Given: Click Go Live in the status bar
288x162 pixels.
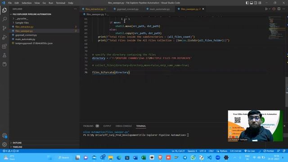Looking at the screenshot, I should 250,151.
